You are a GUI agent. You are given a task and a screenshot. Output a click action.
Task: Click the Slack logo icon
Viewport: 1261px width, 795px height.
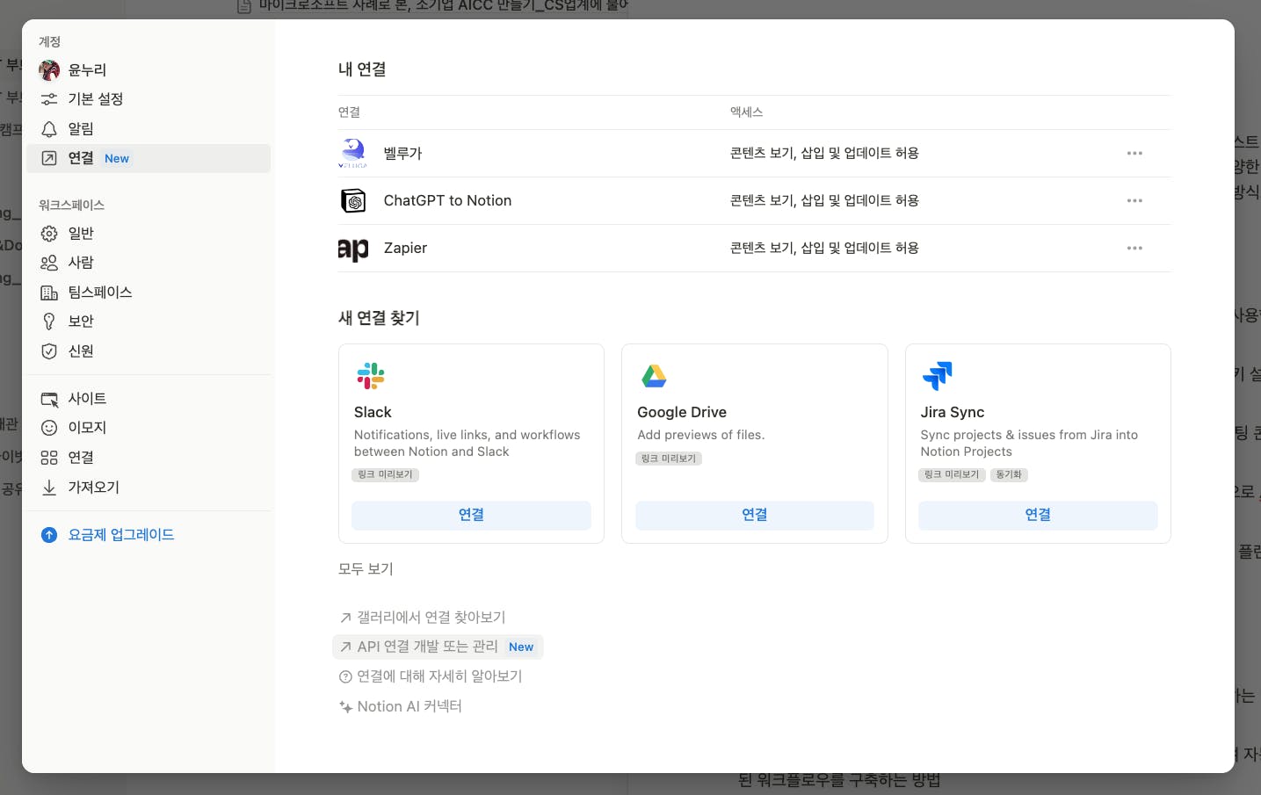pos(371,376)
